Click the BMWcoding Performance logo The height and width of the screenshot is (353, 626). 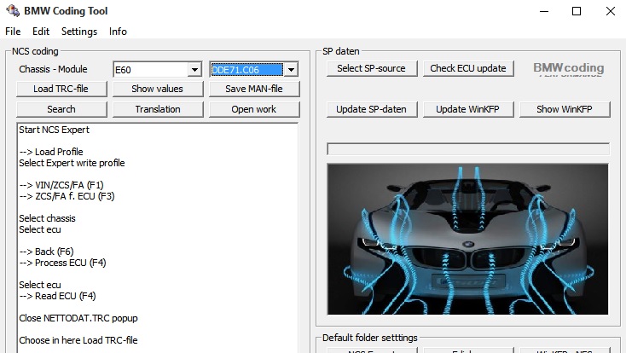click(568, 69)
